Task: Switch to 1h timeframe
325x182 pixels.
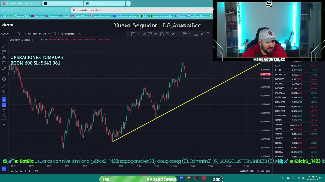Action: (40, 34)
